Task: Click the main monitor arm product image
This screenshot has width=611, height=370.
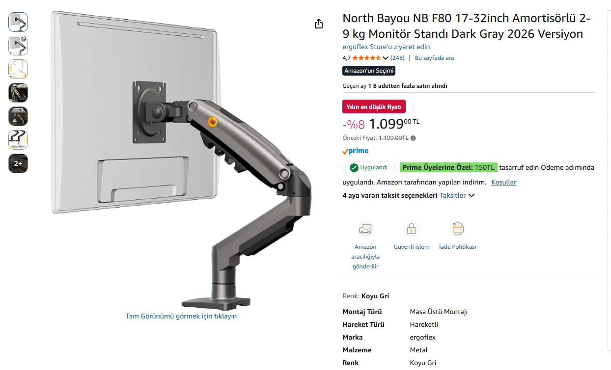Action: (182, 160)
